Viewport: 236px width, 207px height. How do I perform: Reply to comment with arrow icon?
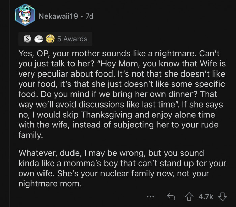coord(171,196)
